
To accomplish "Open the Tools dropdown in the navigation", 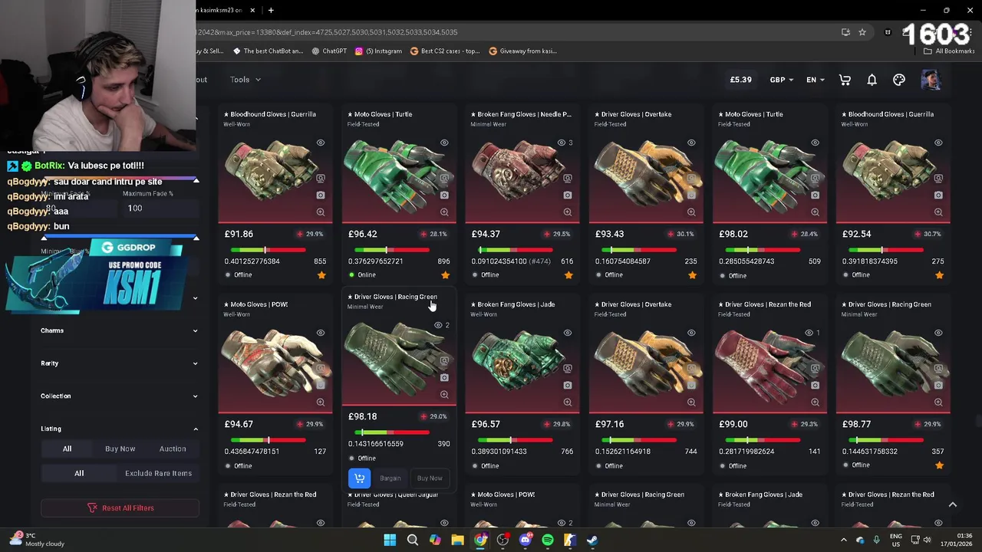I will click(x=245, y=80).
